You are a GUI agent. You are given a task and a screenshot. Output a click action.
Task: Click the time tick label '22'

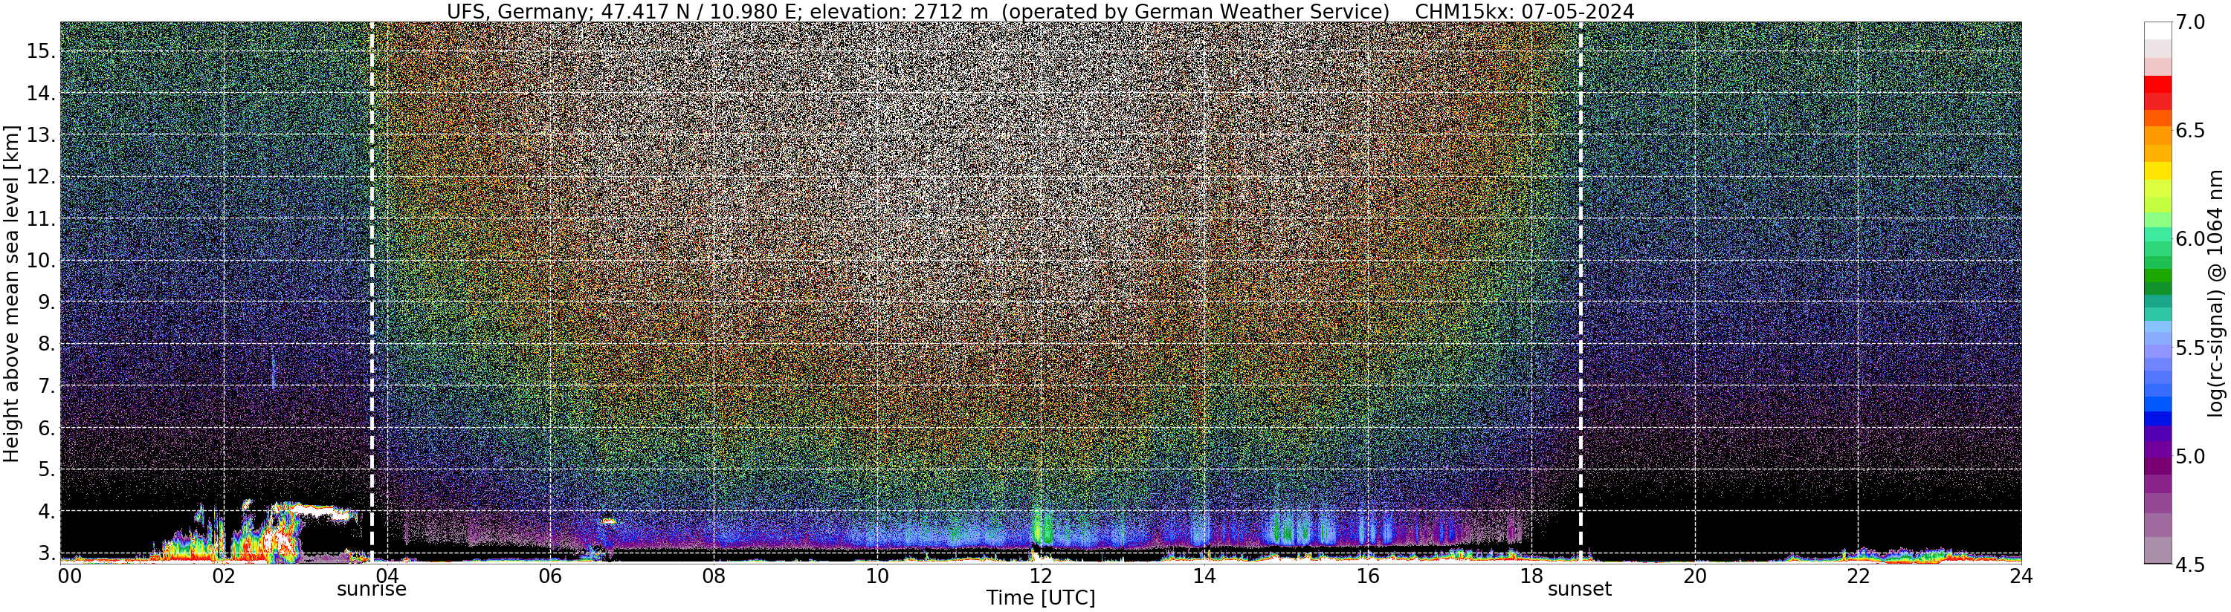1858,576
